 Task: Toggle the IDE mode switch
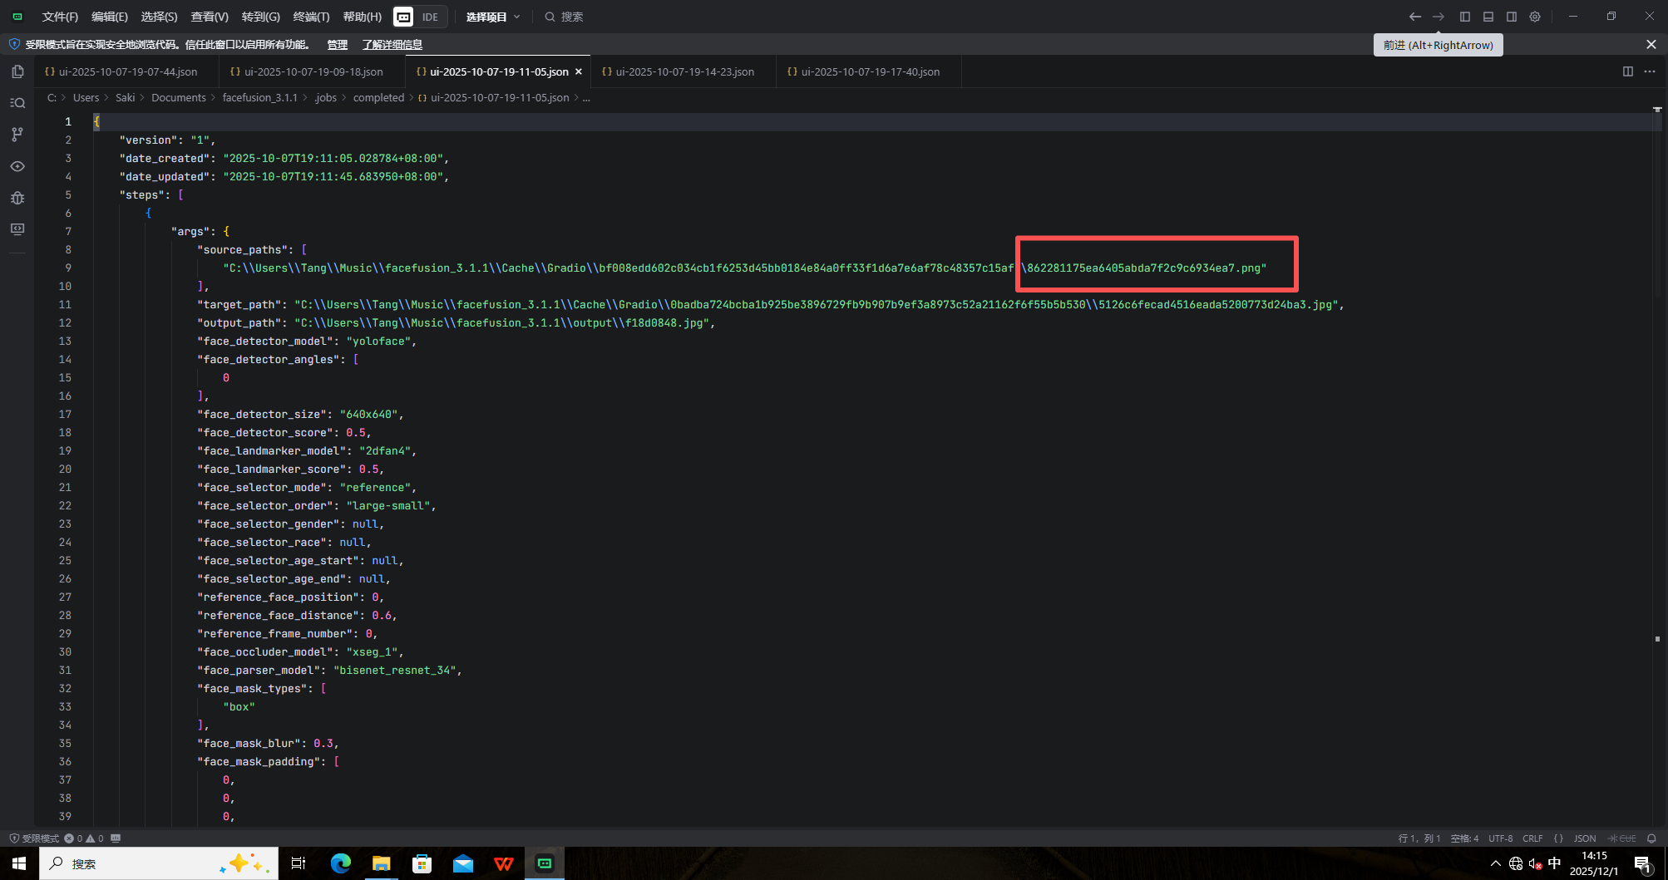(420, 17)
